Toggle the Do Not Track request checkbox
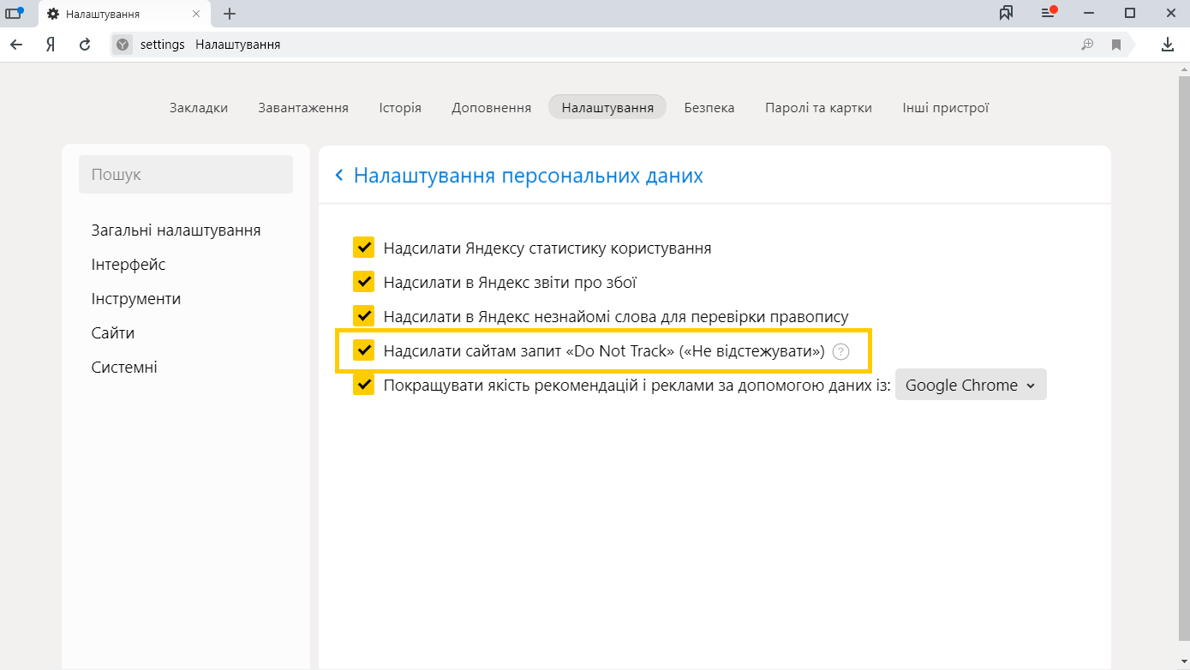This screenshot has width=1190, height=670. 364,350
